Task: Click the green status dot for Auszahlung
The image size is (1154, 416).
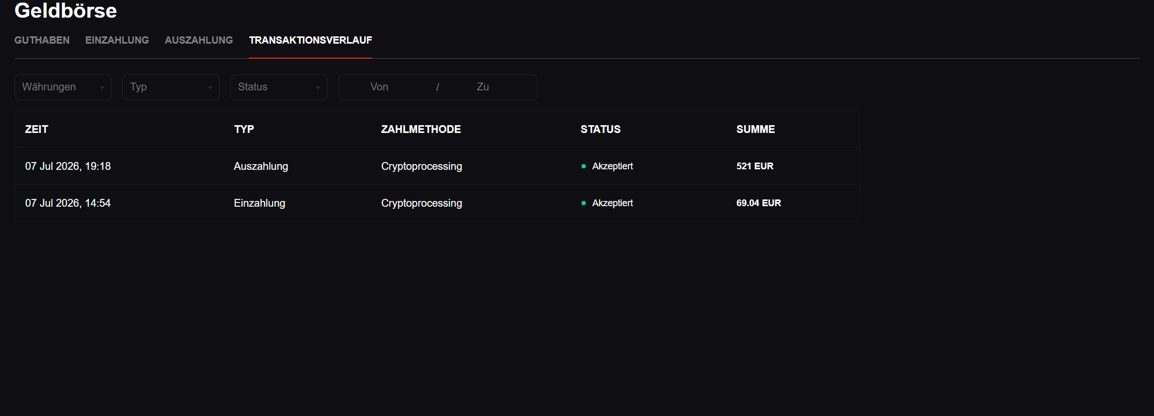Action: 584,166
